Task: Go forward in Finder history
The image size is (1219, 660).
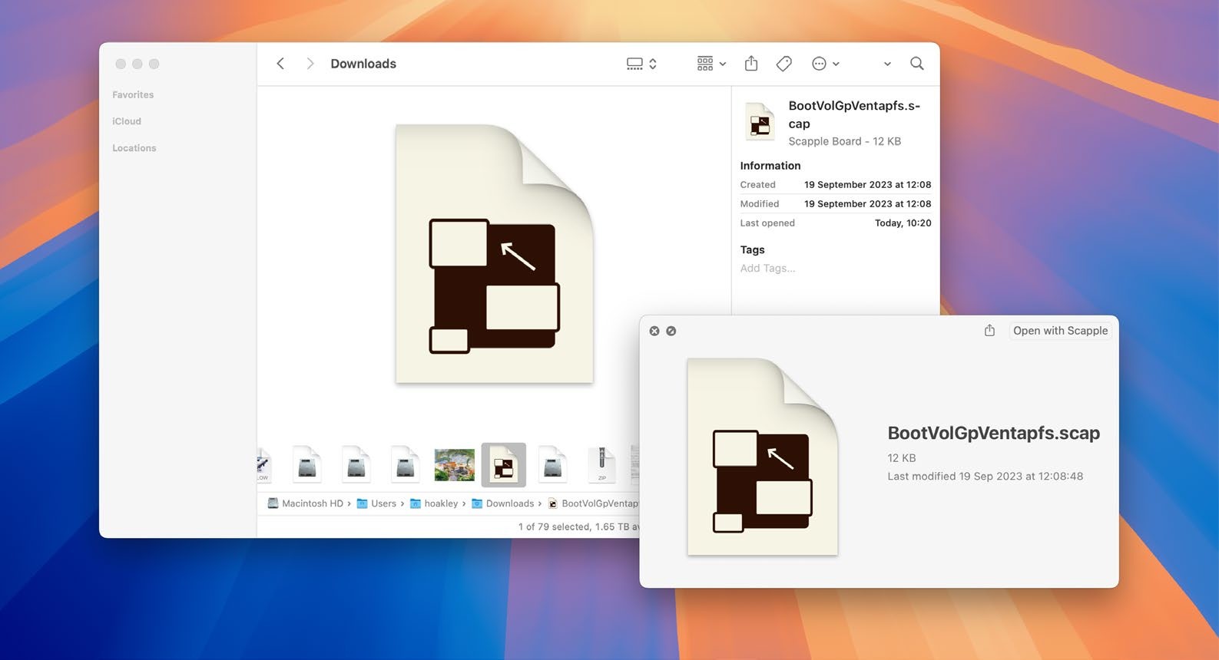Action: (310, 64)
